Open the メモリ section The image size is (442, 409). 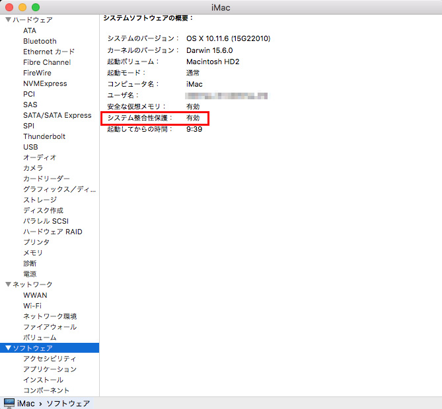[x=33, y=253]
